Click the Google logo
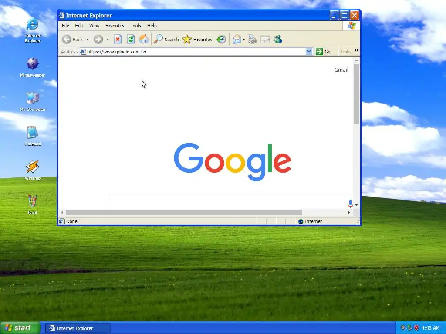This screenshot has height=334, width=446. pos(233,162)
